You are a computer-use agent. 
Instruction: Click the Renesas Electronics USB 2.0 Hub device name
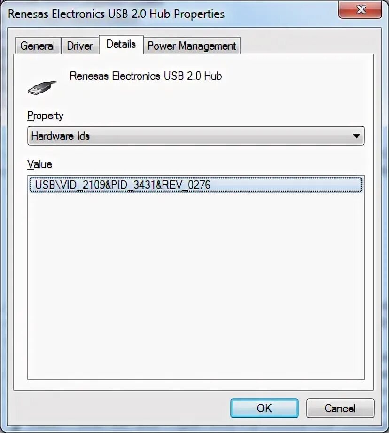coord(146,76)
